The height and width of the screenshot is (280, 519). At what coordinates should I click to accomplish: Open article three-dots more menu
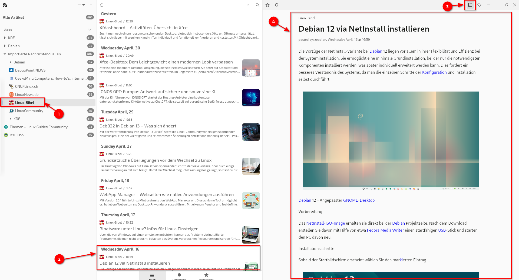click(488, 5)
